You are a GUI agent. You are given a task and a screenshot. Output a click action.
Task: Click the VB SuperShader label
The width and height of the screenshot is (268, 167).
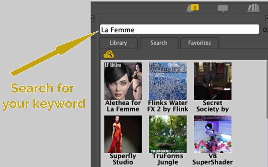[x=213, y=159]
